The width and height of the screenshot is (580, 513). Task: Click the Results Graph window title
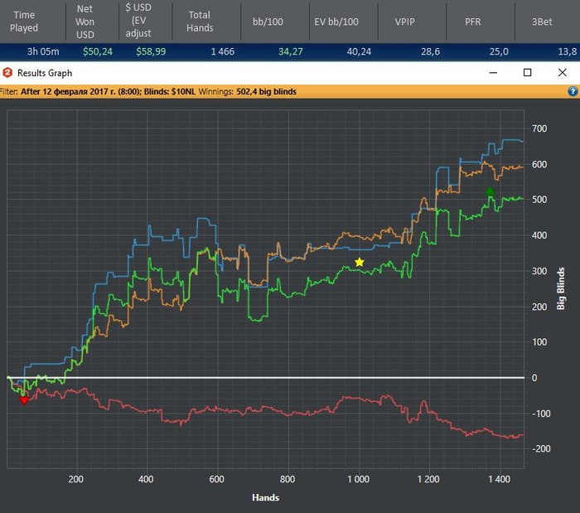[x=45, y=73]
